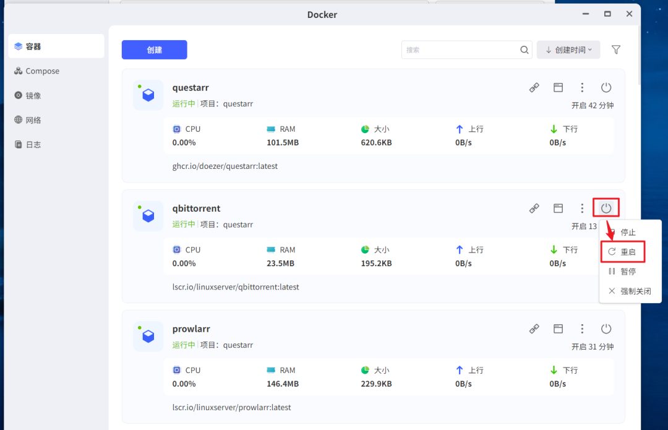The image size is (668, 430).
Task: Open the 容器 sidebar section
Action: (x=56, y=46)
